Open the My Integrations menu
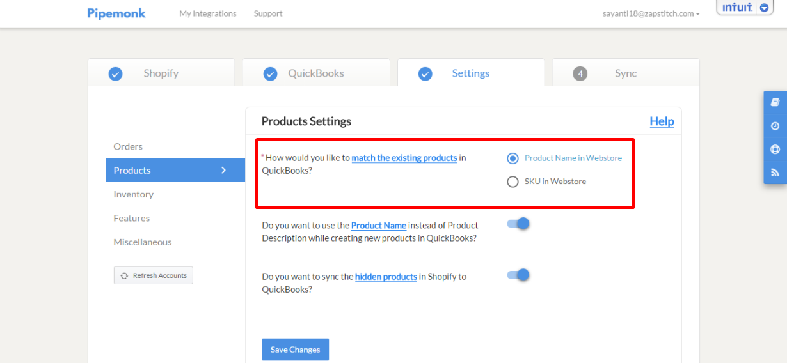 [208, 13]
